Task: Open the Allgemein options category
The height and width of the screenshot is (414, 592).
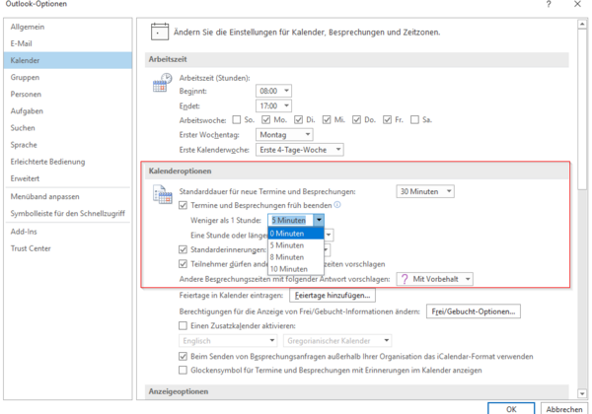Action: click(x=68, y=27)
